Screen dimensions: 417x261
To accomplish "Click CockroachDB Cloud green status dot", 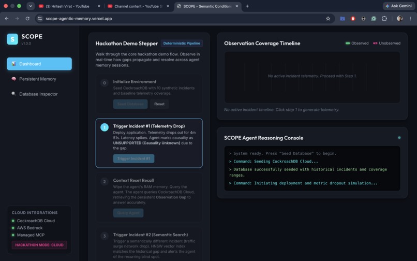I will 13,221.
